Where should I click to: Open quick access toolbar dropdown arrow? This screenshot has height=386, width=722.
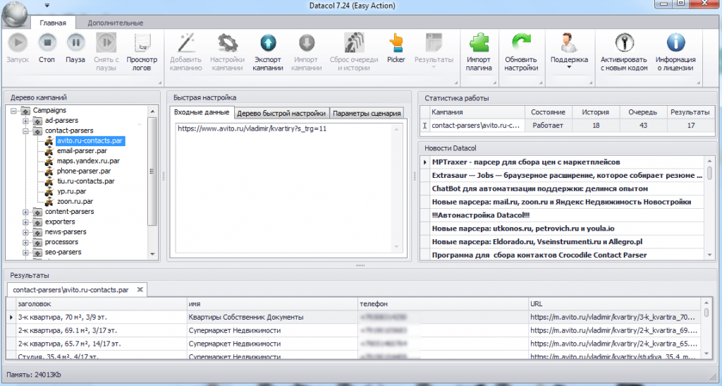pyautogui.click(x=47, y=6)
